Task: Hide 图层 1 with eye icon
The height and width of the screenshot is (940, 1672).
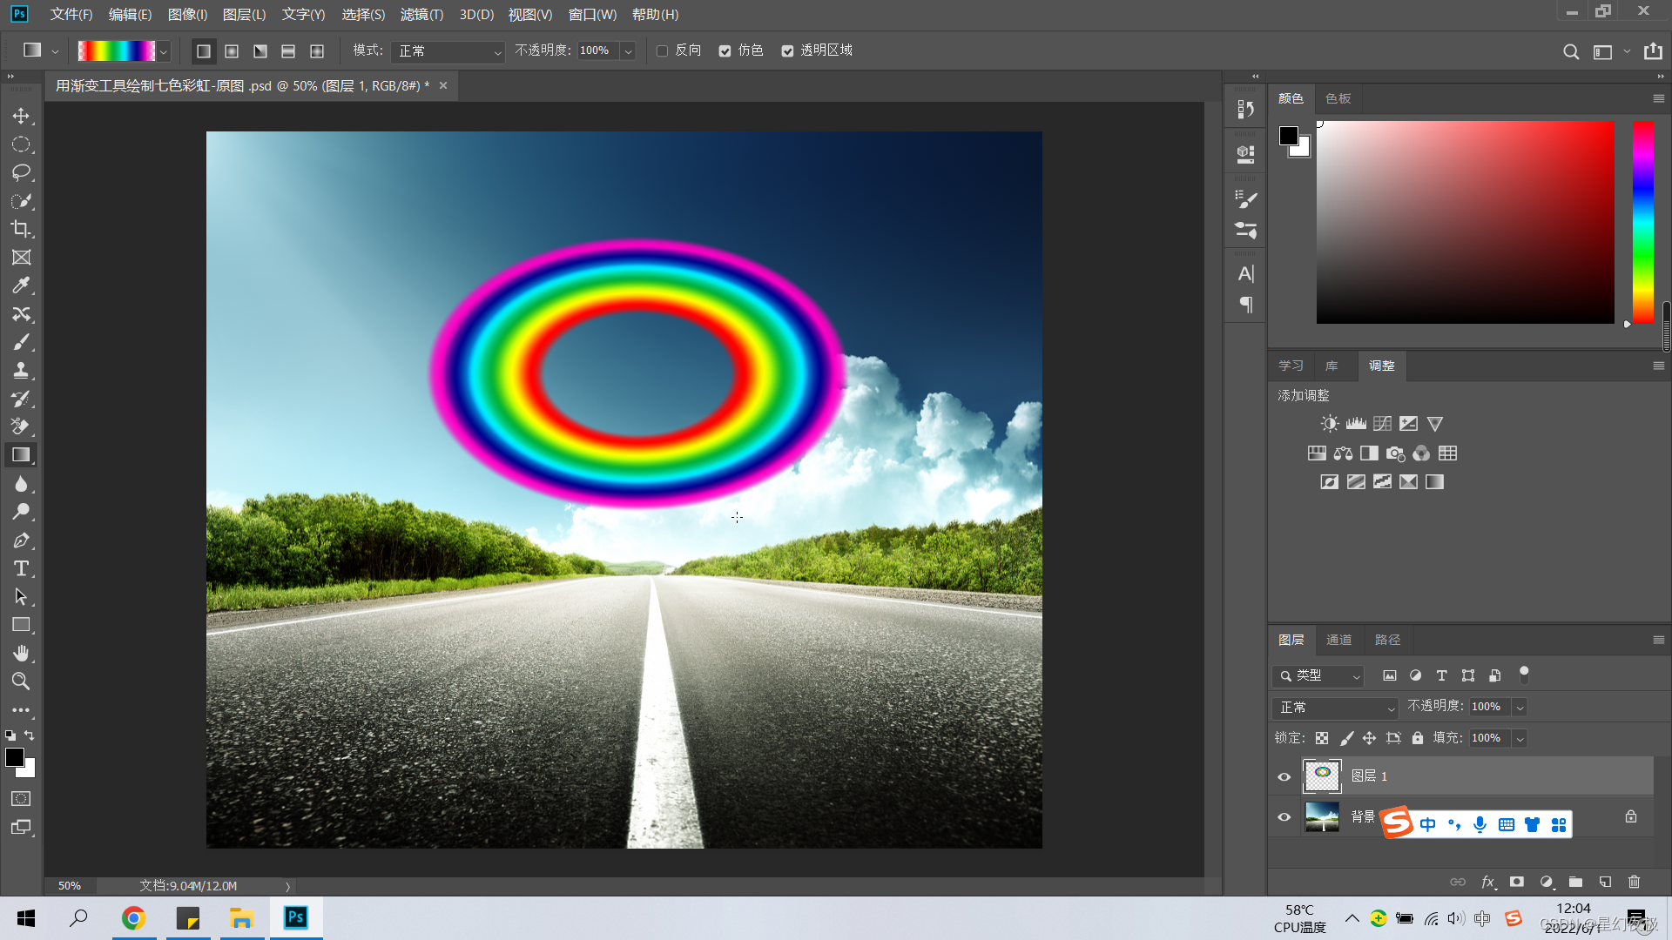Action: pyautogui.click(x=1284, y=776)
